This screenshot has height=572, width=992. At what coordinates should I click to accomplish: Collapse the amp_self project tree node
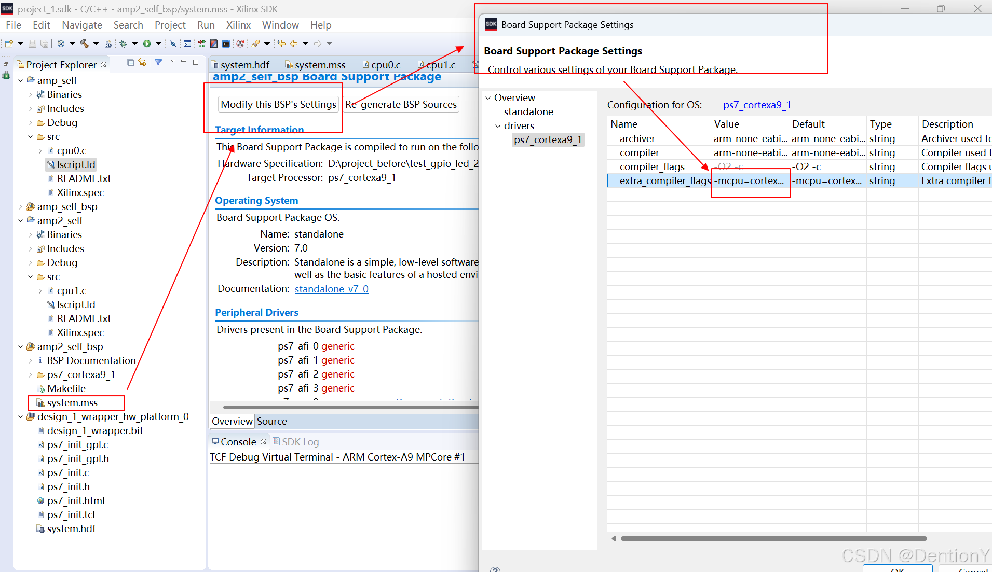pyautogui.click(x=20, y=80)
